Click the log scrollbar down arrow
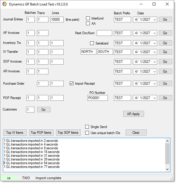 167,169
